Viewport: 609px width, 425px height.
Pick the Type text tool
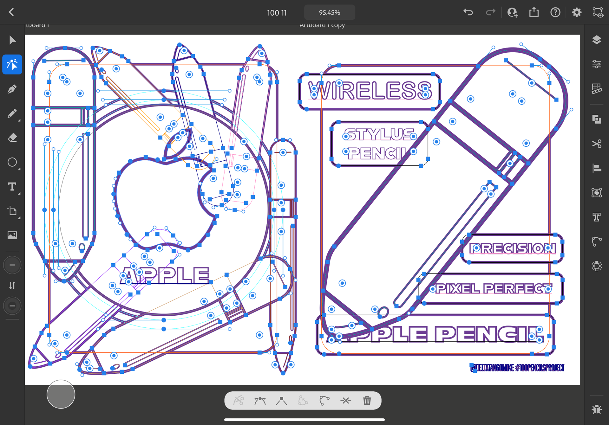click(x=12, y=187)
